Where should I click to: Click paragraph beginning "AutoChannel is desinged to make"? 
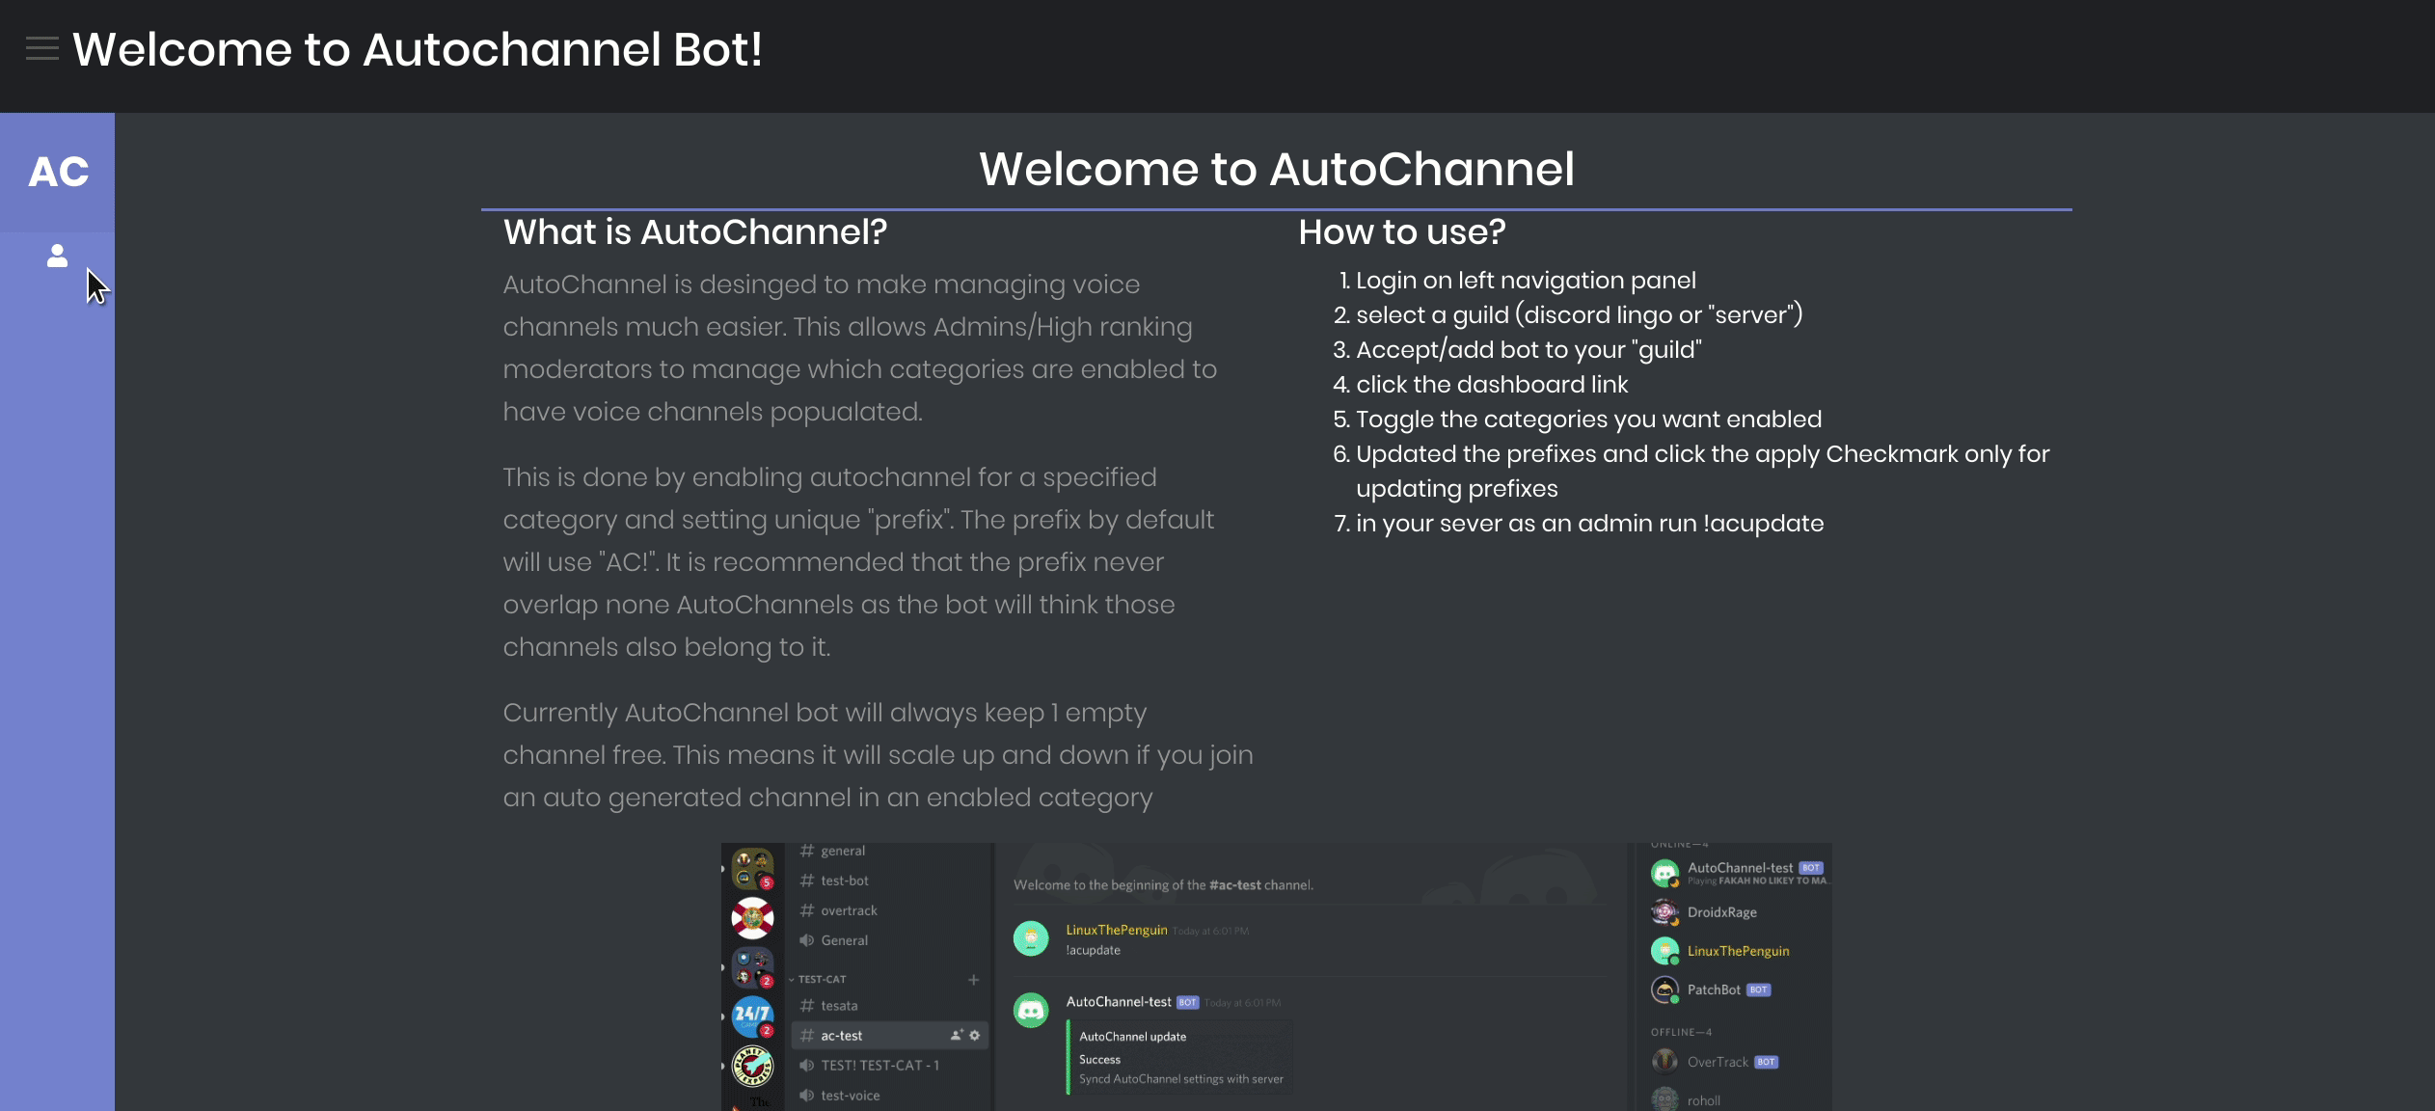point(859,348)
